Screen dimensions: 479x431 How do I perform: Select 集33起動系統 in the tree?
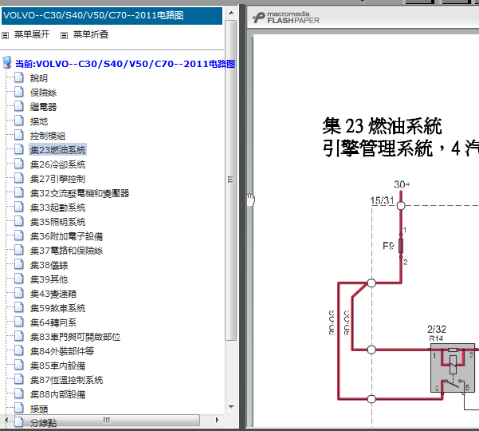(57, 208)
